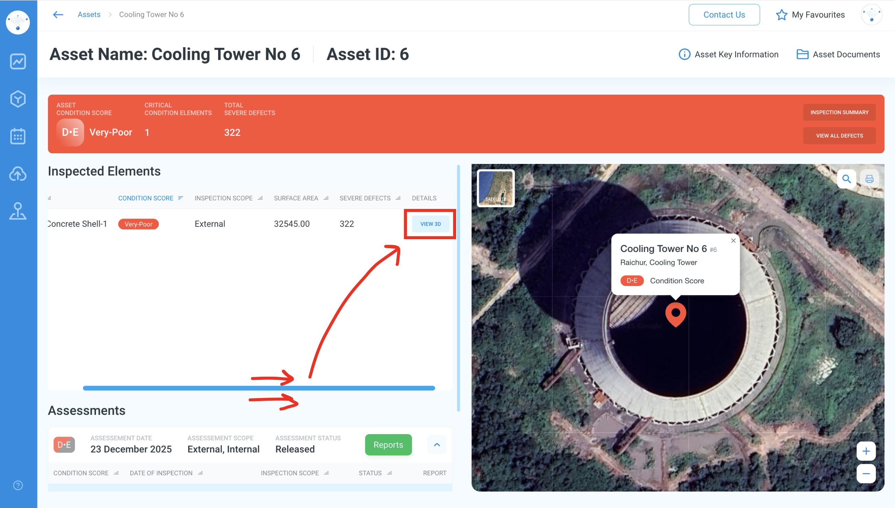Click the cloud upload sidebar icon
The height and width of the screenshot is (508, 895).
pyautogui.click(x=18, y=174)
